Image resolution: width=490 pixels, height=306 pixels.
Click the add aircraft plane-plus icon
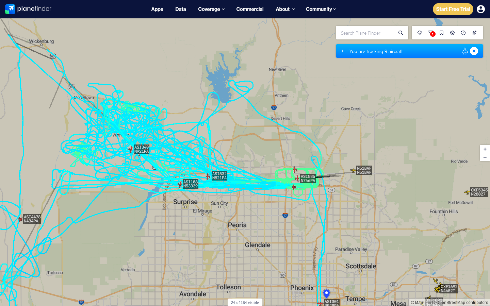(x=474, y=33)
